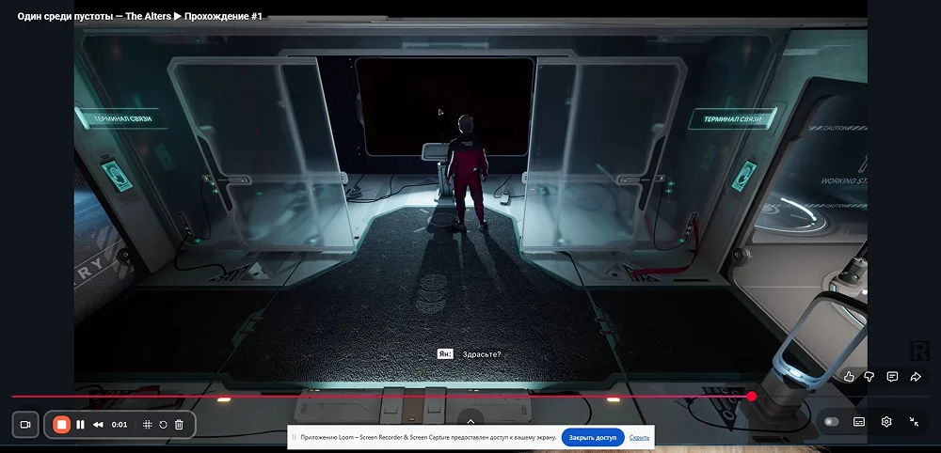Click the Loom rewind icon

pyautogui.click(x=98, y=425)
